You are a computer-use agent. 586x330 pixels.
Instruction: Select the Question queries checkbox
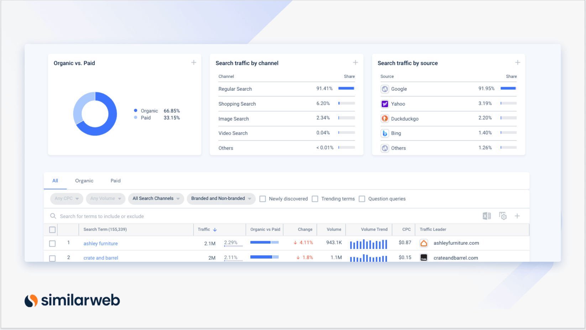click(362, 198)
